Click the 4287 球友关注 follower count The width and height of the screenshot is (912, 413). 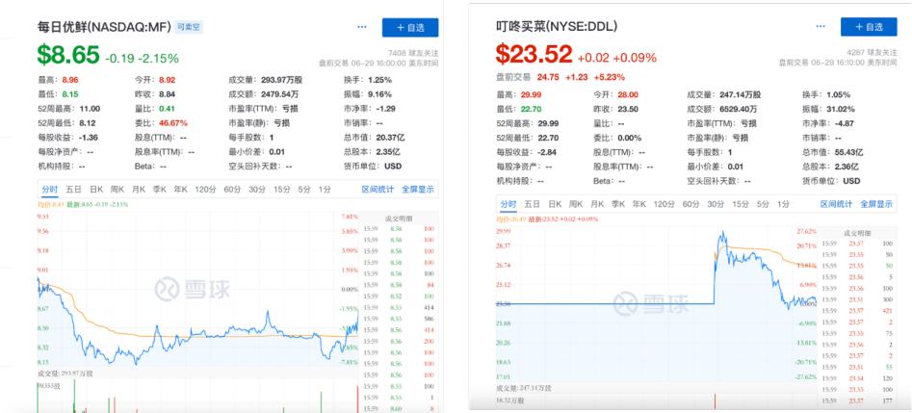873,52
